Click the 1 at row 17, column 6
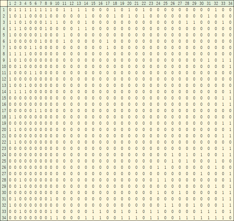This screenshot has width=234, height=221. click(35, 110)
